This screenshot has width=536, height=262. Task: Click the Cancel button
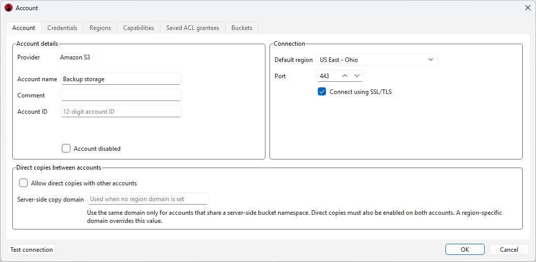click(x=509, y=250)
